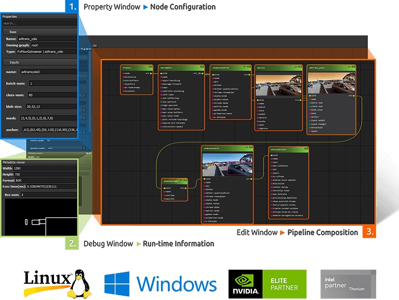
Task: Click the Type field PyFlowGstreamer | adtrans_yolo
Action: 47,51
